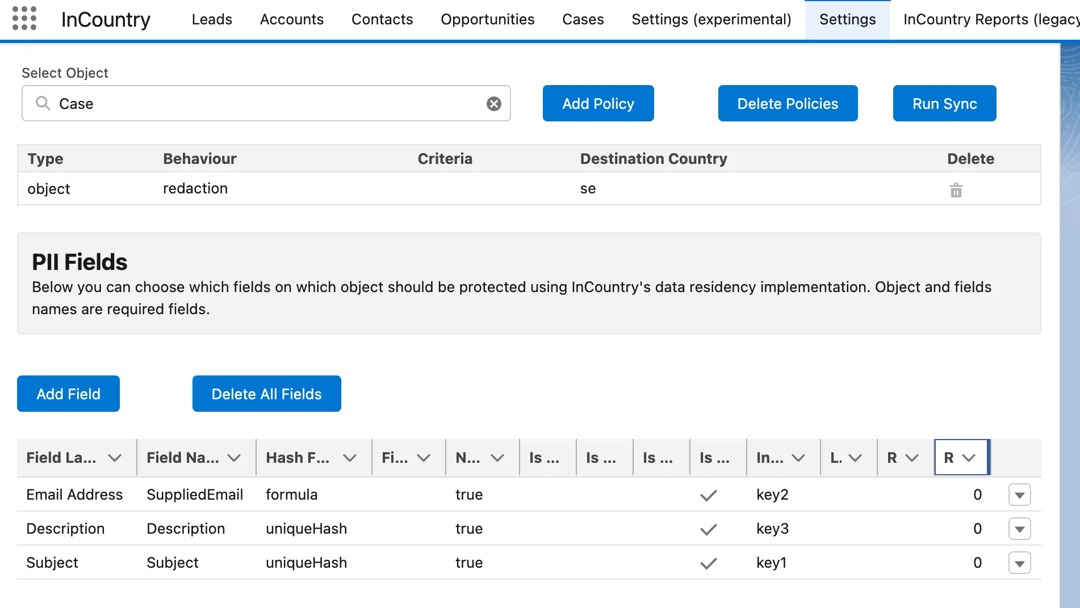Click the Delete All Fields button
The image size is (1080, 608).
266,394
